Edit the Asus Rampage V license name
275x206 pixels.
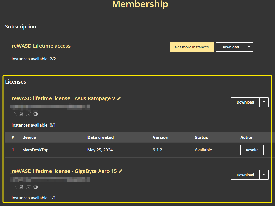tap(119, 99)
